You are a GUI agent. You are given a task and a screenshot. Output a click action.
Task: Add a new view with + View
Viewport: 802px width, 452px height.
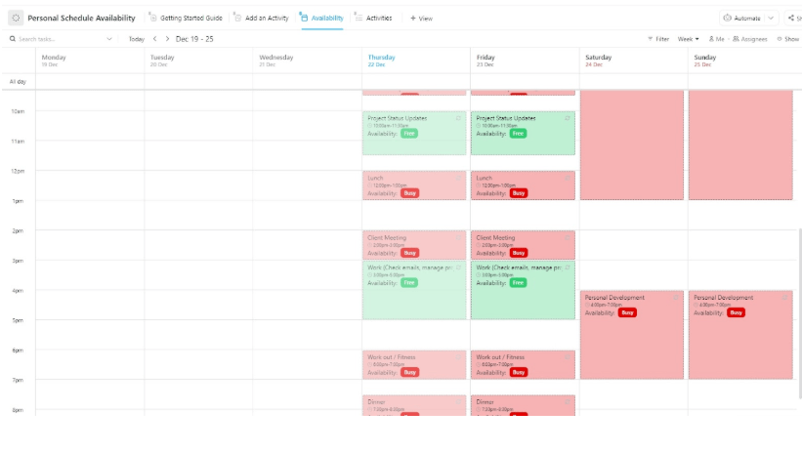(421, 19)
